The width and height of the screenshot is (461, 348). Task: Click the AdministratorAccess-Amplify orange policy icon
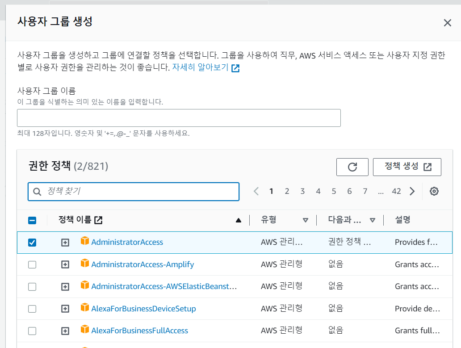point(85,263)
